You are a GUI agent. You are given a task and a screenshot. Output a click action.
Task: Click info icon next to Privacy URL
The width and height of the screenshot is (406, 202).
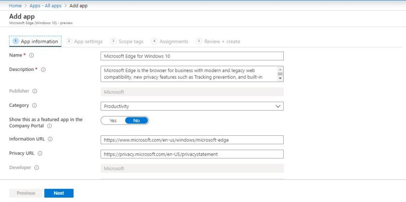[40, 154]
